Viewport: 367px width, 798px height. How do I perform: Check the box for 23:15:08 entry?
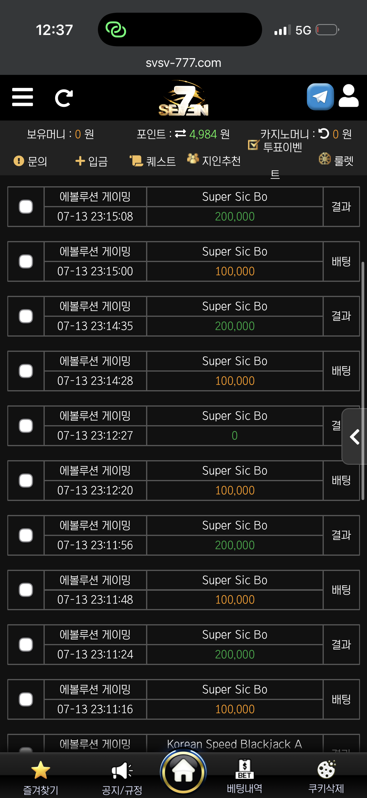click(x=26, y=207)
